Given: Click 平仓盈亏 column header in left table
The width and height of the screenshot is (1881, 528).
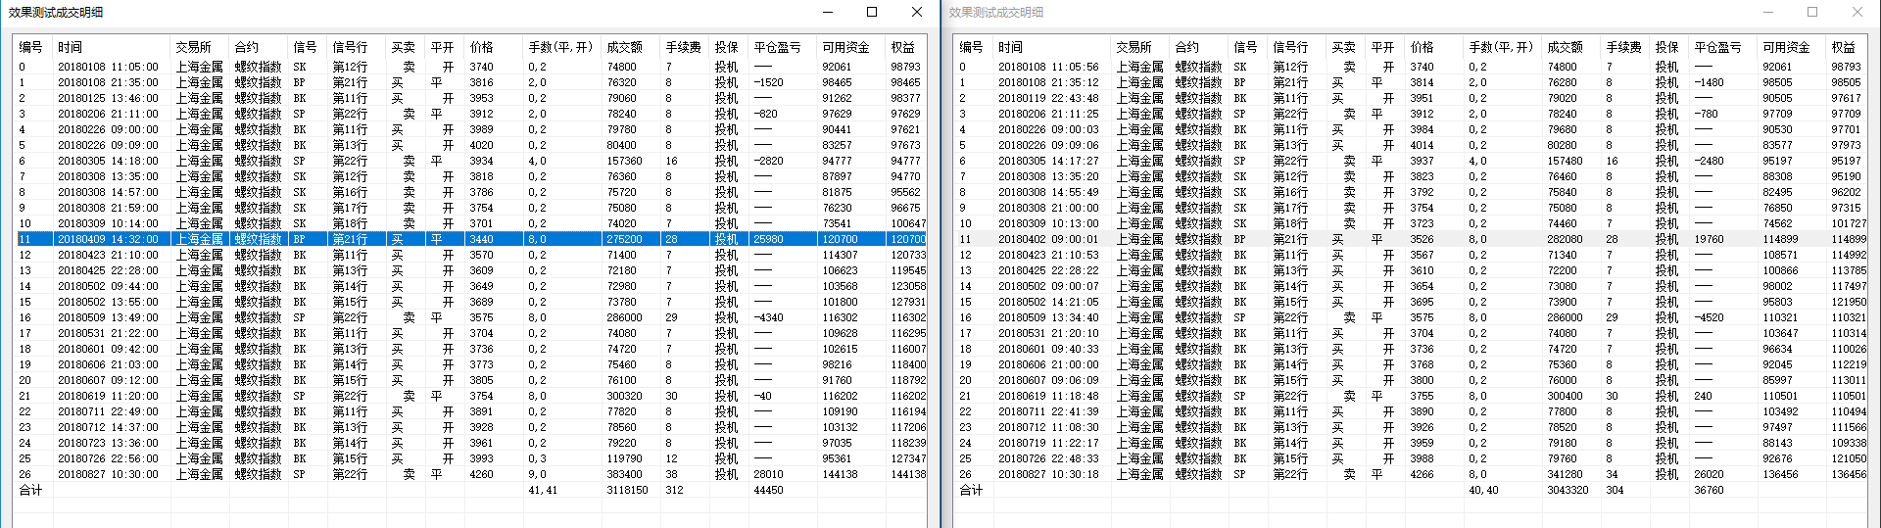Looking at the screenshot, I should coord(777,47).
